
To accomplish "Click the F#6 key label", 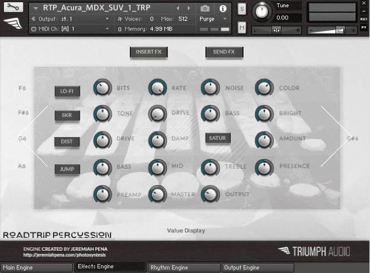I will click(x=23, y=113).
